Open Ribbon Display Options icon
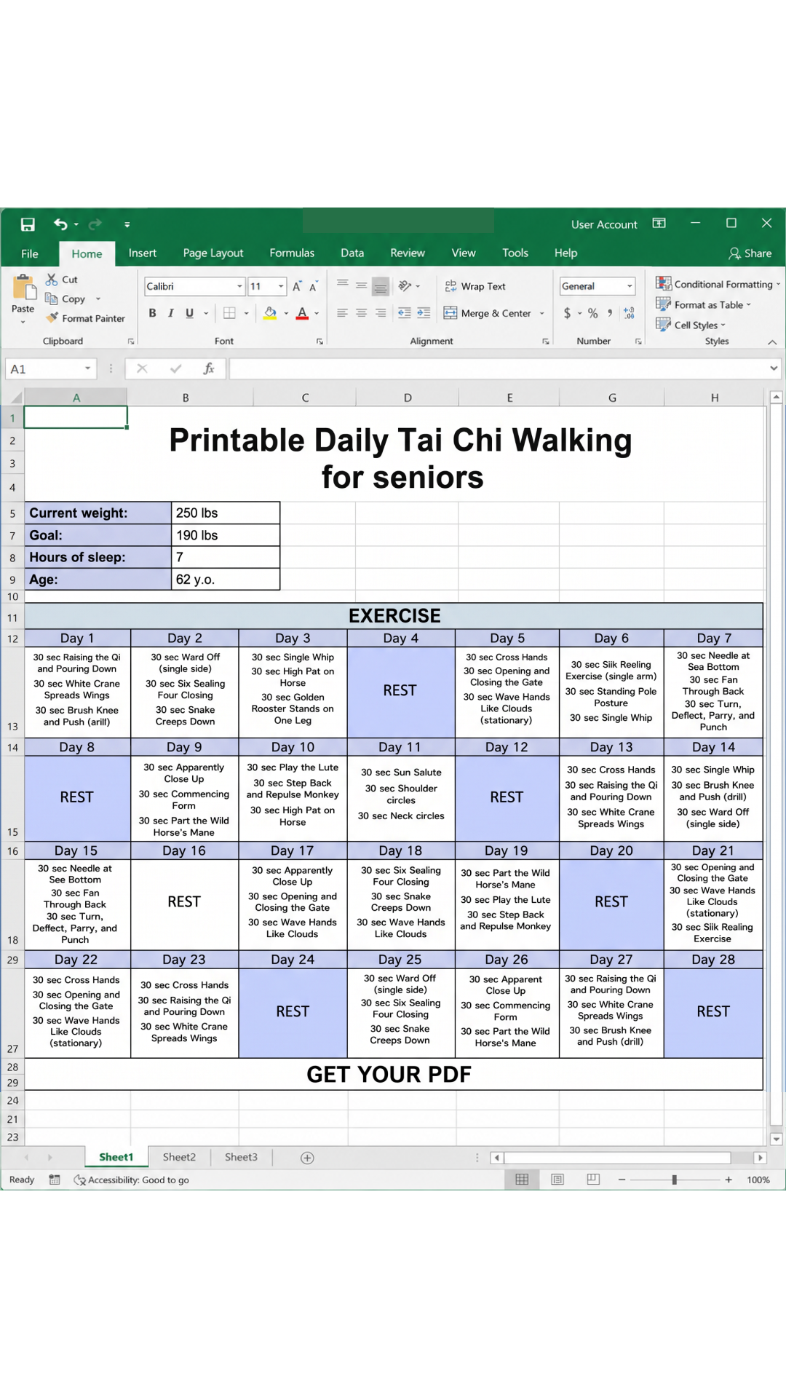 (x=659, y=223)
